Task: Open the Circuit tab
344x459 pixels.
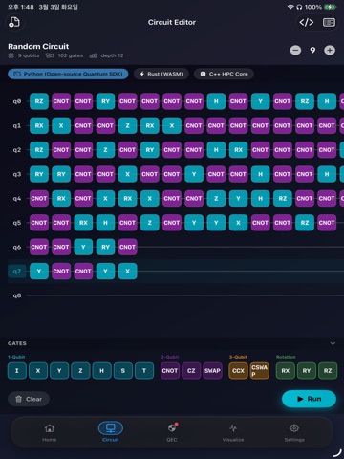Action: click(111, 432)
